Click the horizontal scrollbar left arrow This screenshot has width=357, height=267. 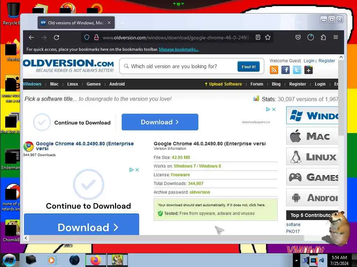(x=26, y=238)
